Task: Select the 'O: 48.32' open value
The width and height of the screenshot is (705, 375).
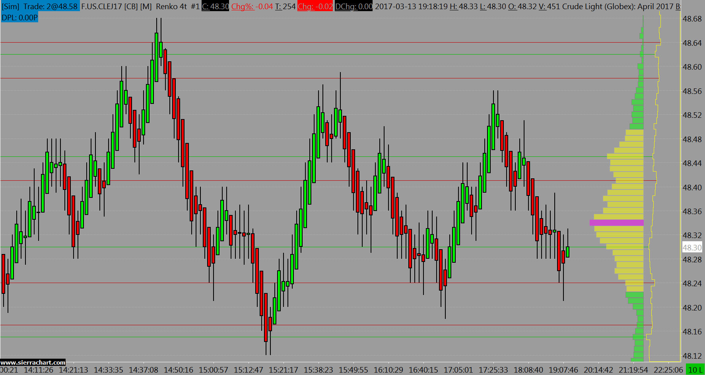Action: [523, 6]
